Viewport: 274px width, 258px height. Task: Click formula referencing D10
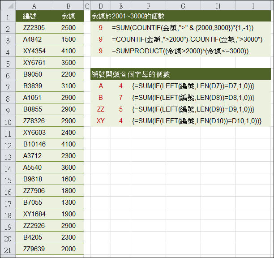[197, 121]
